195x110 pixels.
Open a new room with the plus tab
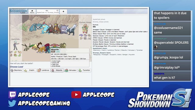[63, 12]
